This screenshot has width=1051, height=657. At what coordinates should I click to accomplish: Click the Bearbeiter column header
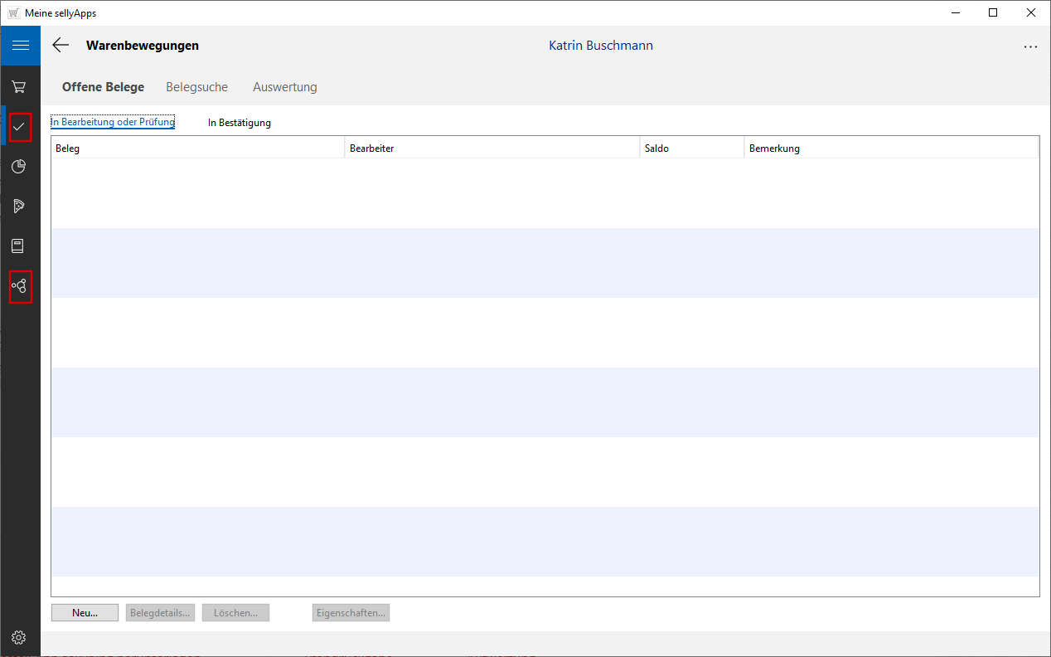coord(492,148)
